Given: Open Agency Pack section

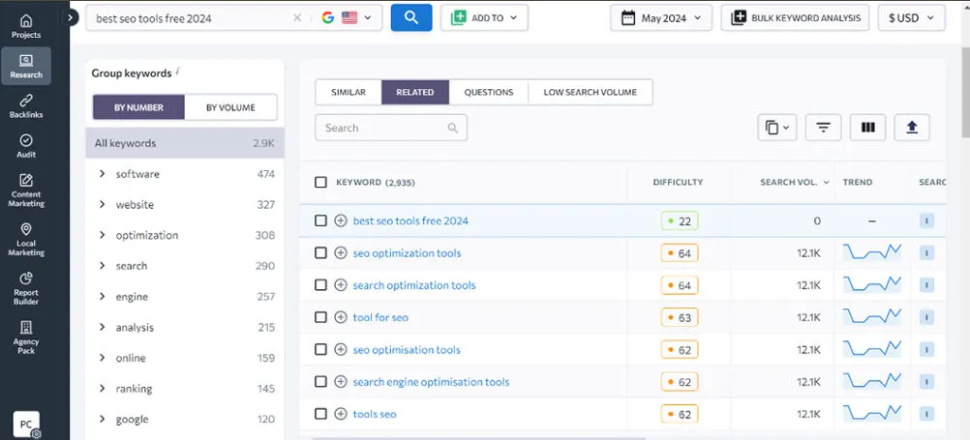Looking at the screenshot, I should 26,337.
